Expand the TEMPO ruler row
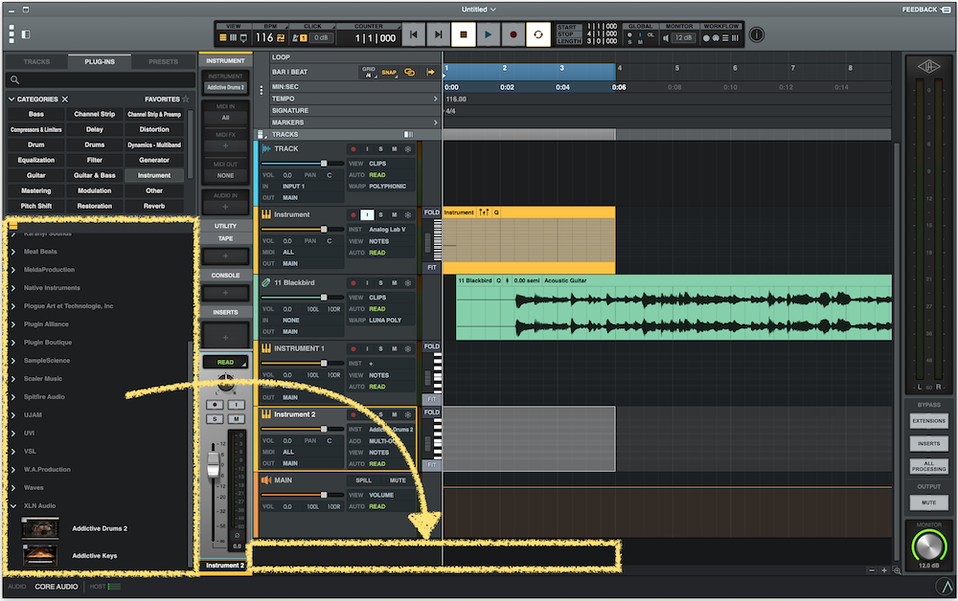This screenshot has height=601, width=958. tap(436, 99)
